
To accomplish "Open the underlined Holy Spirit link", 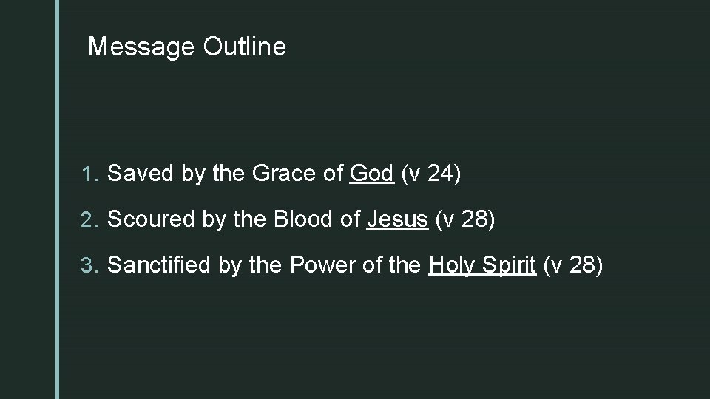I will [482, 265].
